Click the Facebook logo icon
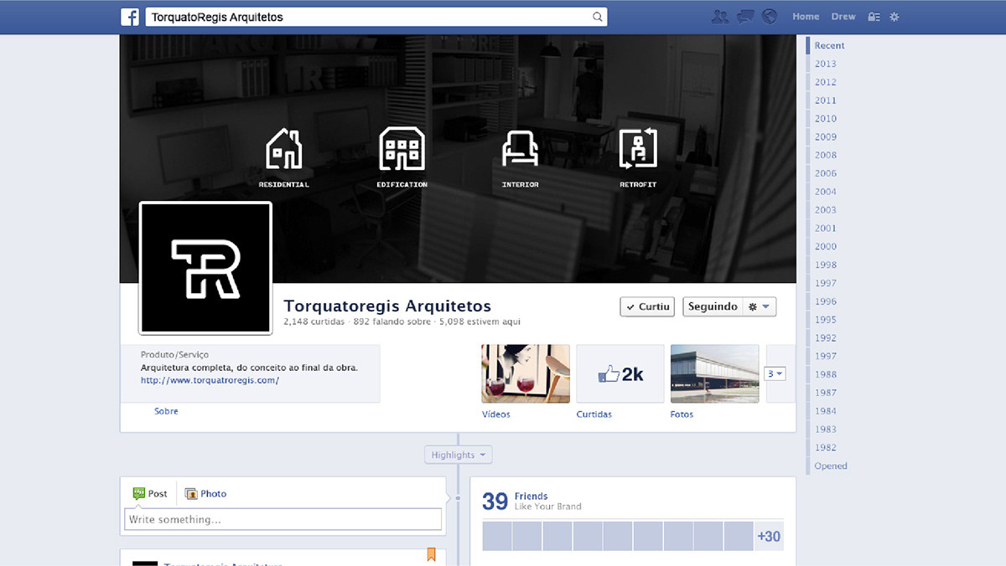The image size is (1006, 566). tap(130, 17)
